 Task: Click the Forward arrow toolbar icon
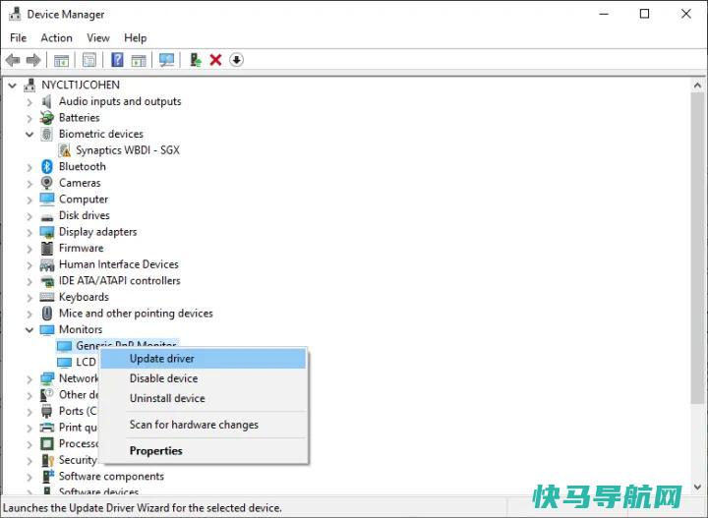pos(33,60)
